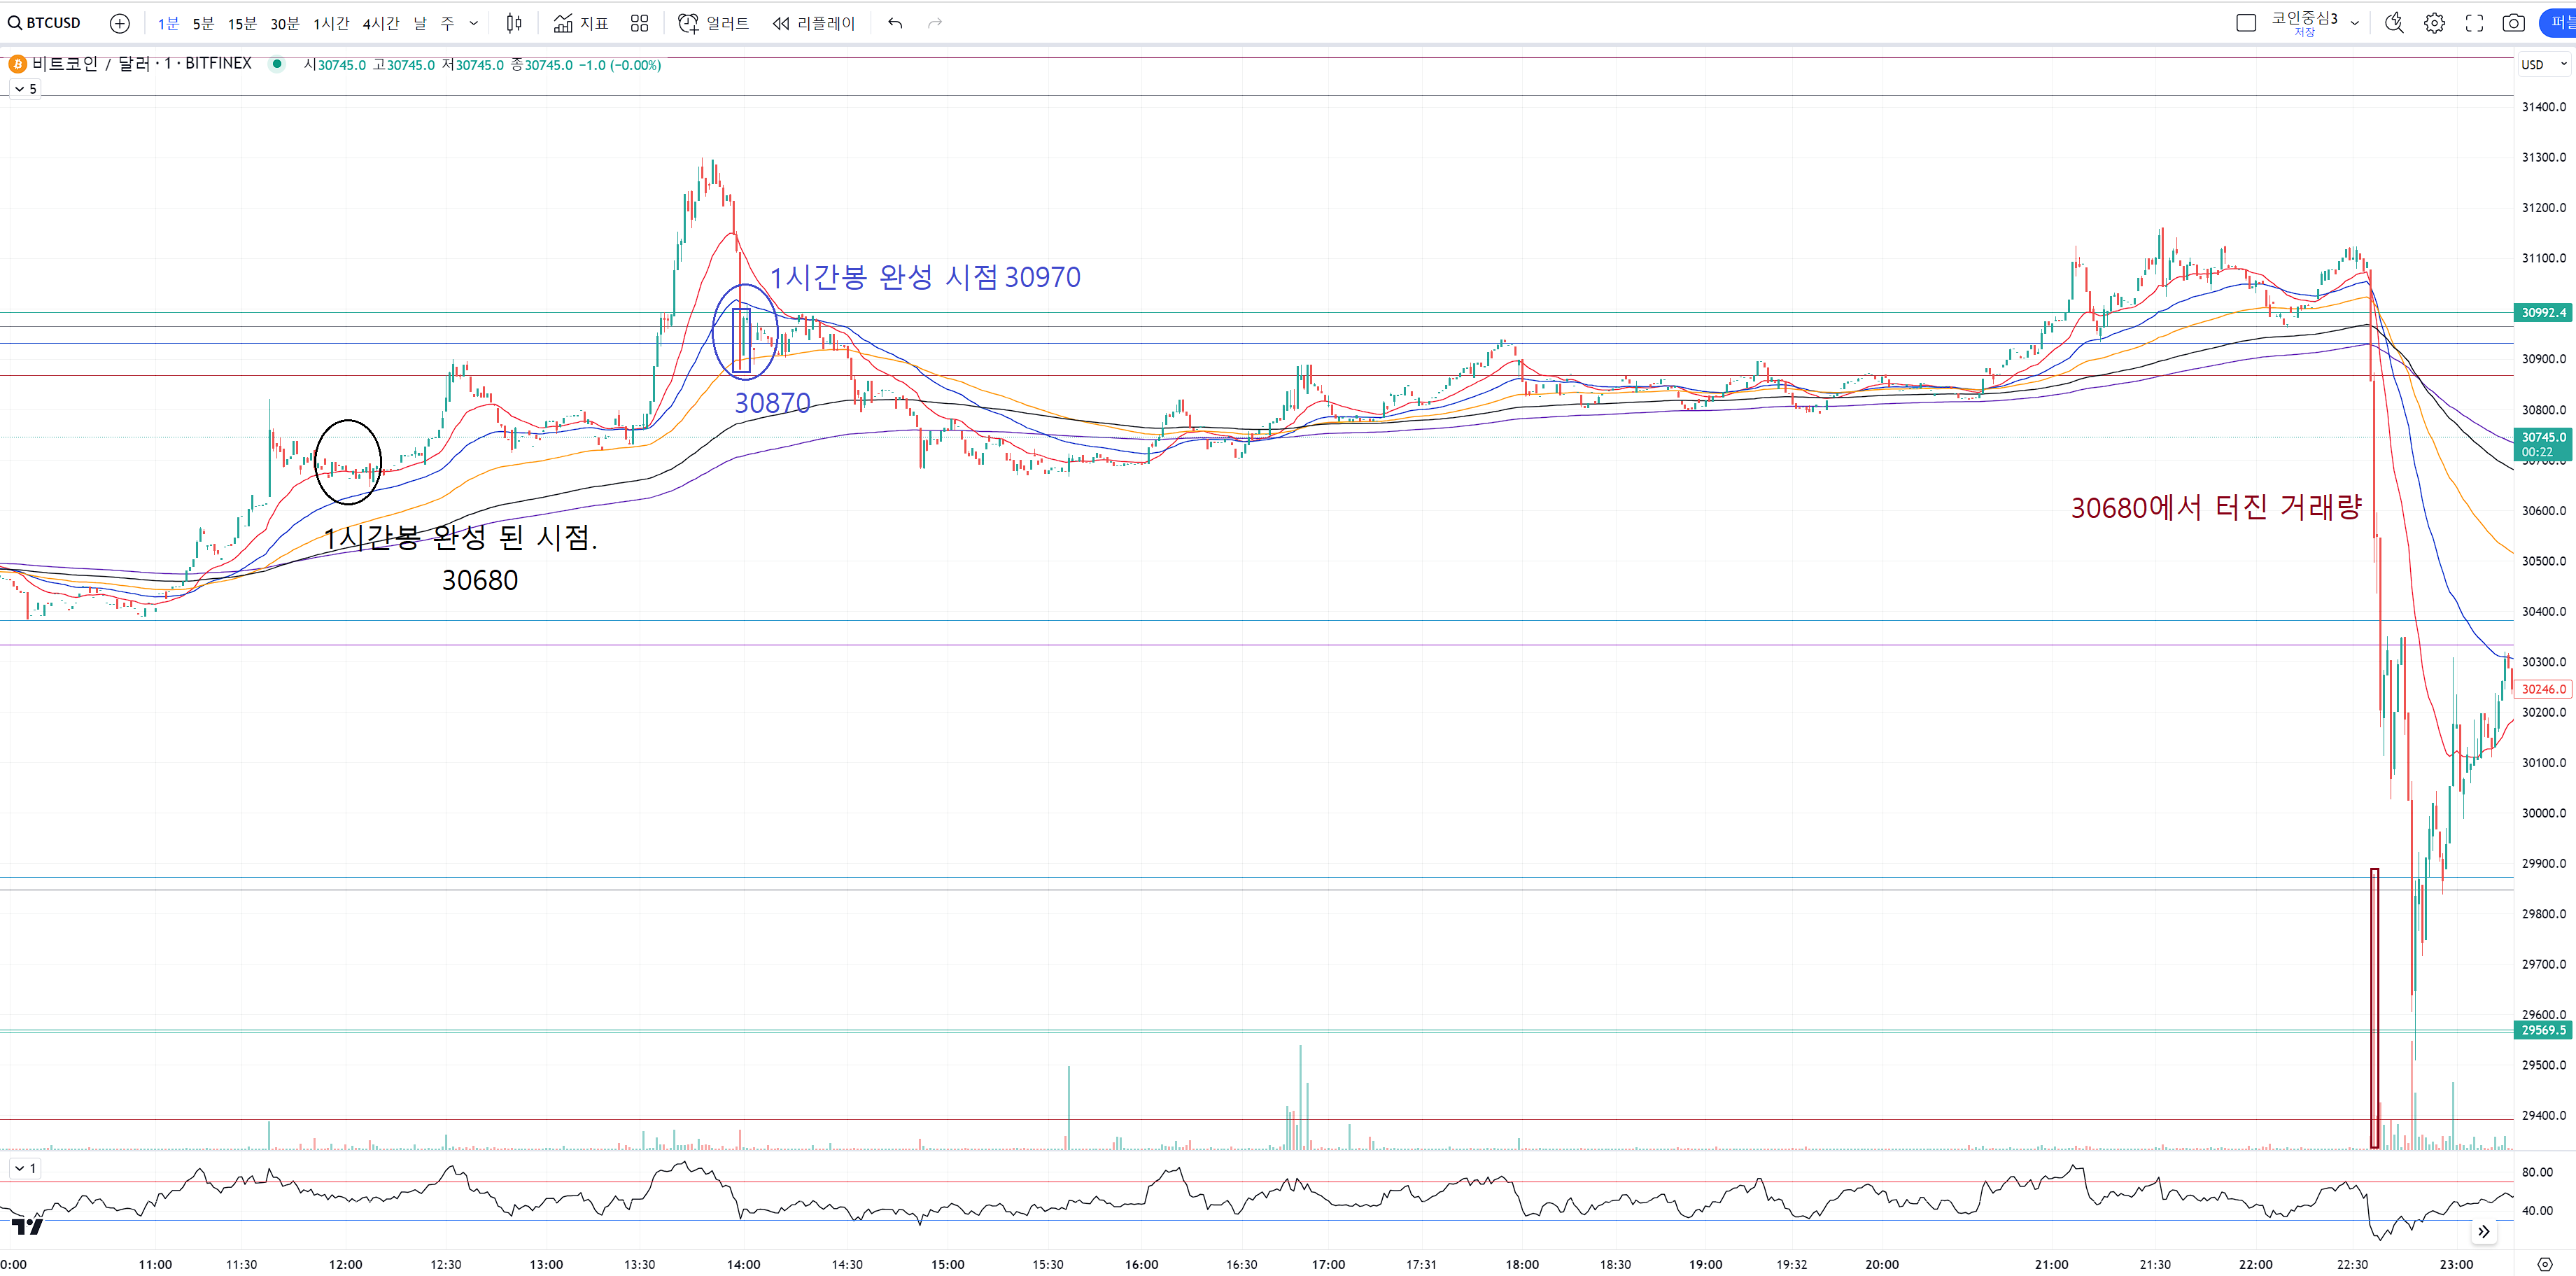Enter fullscreen mode

(2474, 23)
